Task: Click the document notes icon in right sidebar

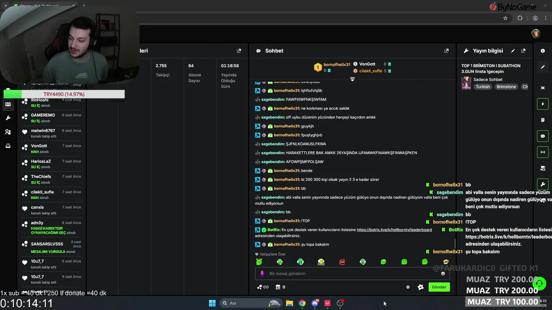Action: 543,120
